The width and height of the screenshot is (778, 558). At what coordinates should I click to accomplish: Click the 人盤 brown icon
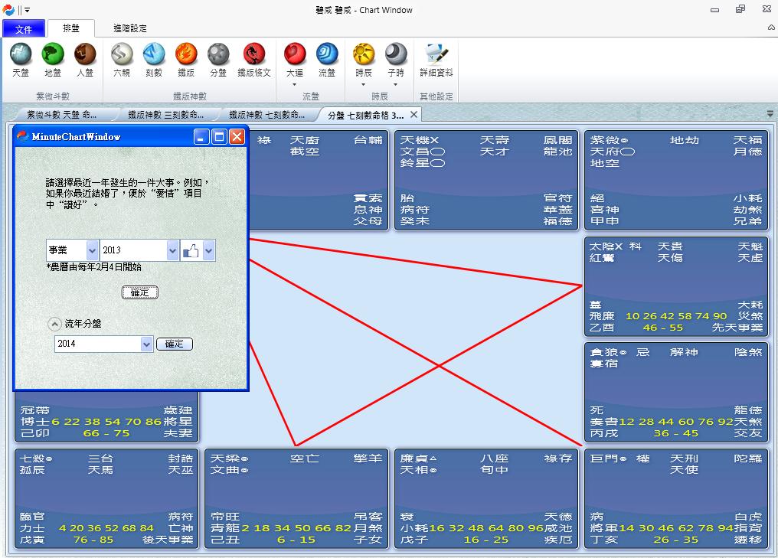pyautogui.click(x=85, y=55)
